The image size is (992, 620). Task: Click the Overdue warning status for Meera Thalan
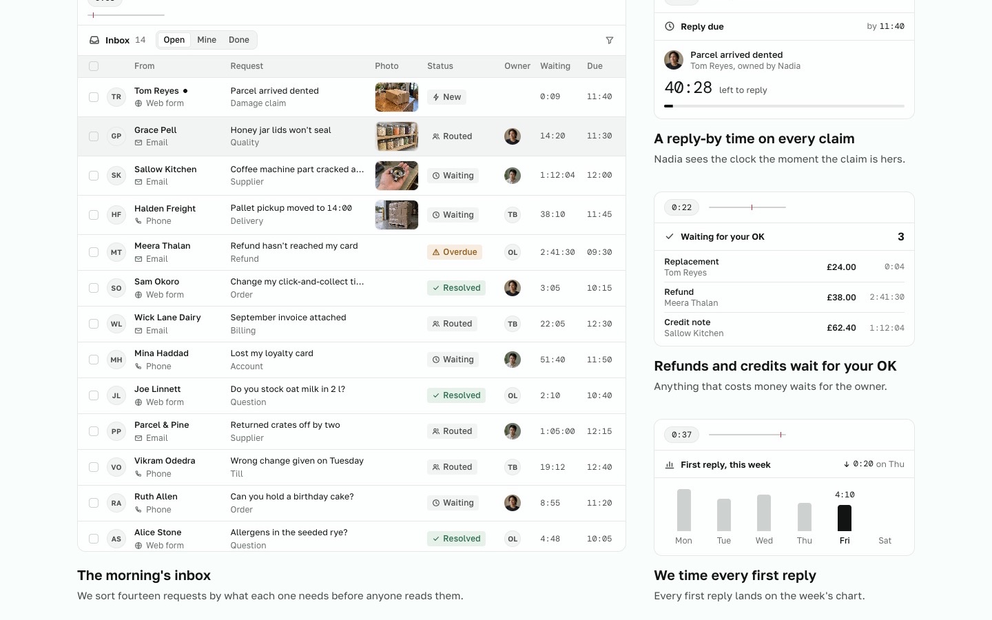[x=455, y=252]
